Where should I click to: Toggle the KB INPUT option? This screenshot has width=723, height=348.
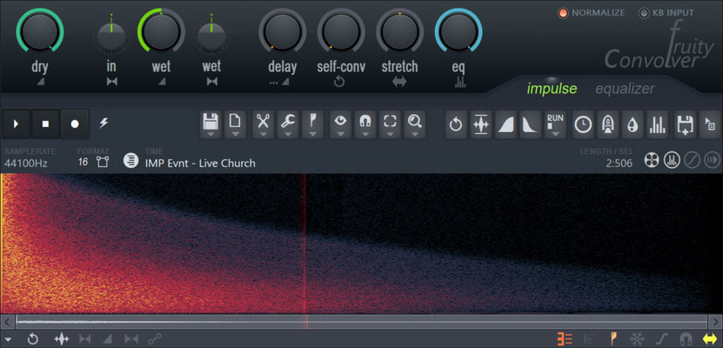click(666, 13)
